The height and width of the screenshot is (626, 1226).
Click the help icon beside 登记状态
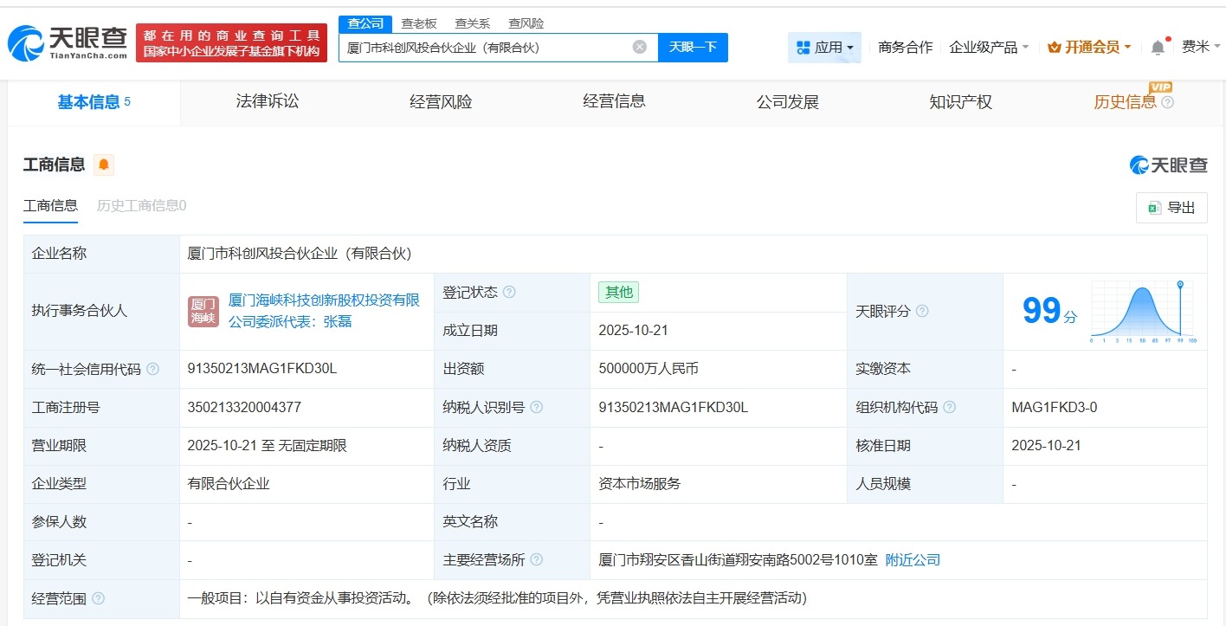[x=513, y=292]
